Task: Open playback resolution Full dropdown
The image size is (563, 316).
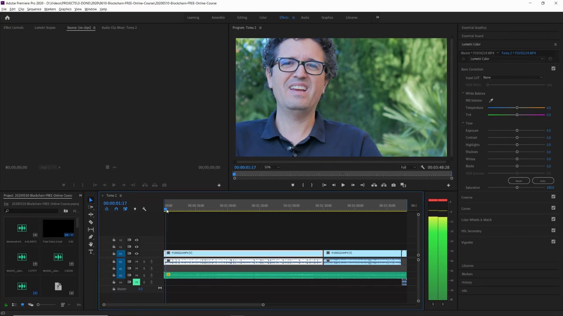Action: point(408,167)
